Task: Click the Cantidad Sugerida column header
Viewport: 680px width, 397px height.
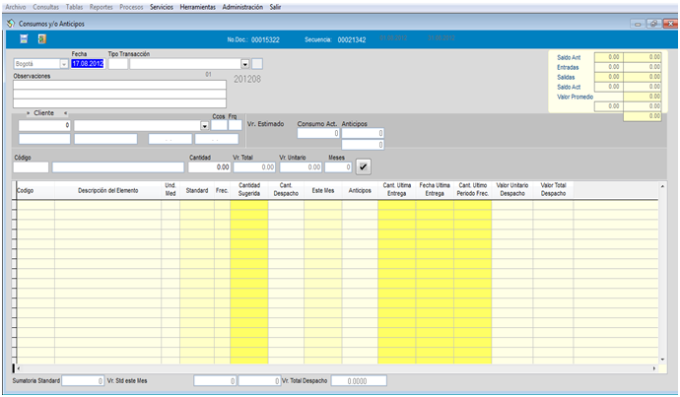Action: point(249,190)
